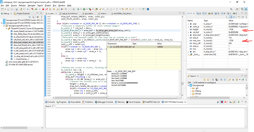Expand the drv variable row

click(x=188, y=52)
